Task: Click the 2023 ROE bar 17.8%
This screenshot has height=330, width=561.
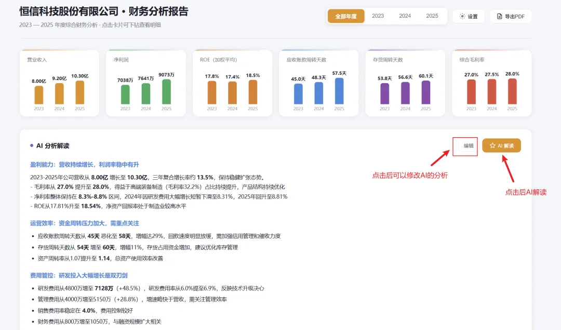Action: pyautogui.click(x=212, y=93)
